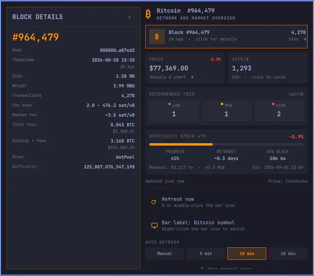
Task: Click the median fee ~3.5 sat/vB
Action: 120,115
